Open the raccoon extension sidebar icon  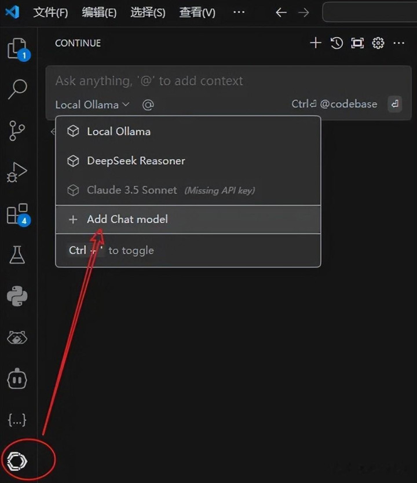click(x=17, y=337)
